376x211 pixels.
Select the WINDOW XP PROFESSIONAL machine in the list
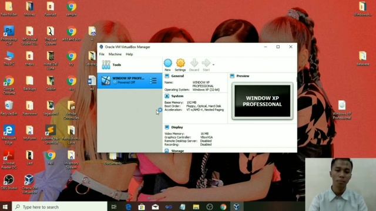130,81
